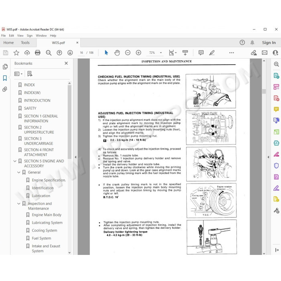
Task: Open the Fill & Sign tool
Action: click(276, 188)
